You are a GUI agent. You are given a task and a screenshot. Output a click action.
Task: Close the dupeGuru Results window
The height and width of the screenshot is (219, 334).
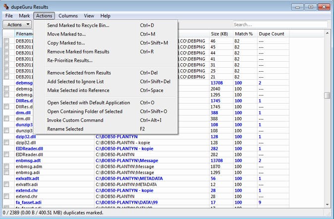pos(323,6)
